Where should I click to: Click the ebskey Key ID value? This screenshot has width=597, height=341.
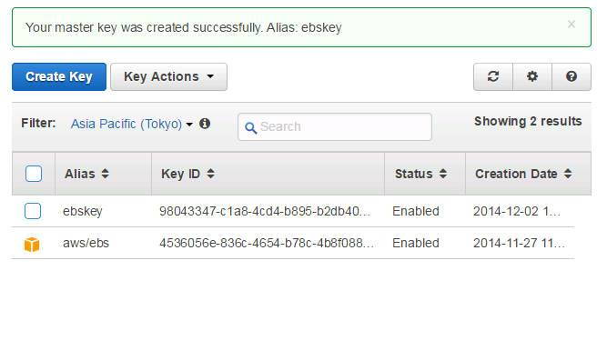click(265, 211)
